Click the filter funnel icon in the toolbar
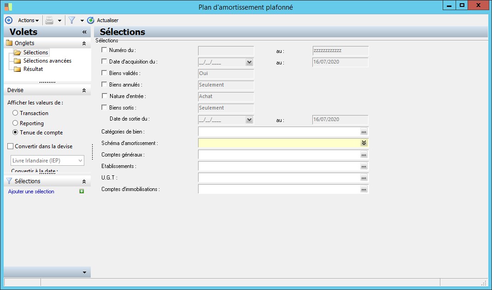Viewport: 492px width, 290px height. [72, 20]
